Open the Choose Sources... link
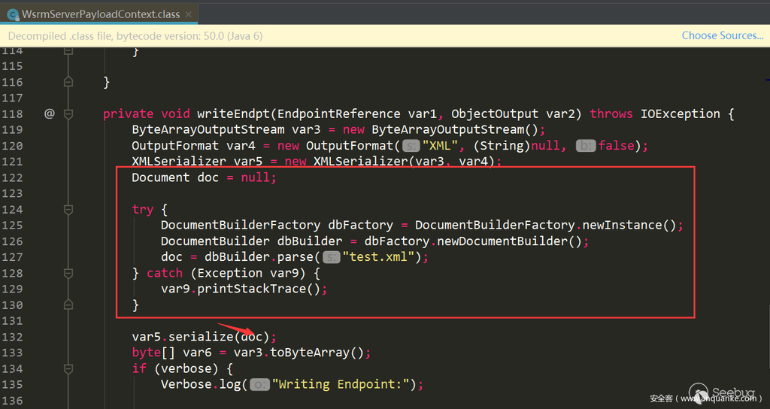The width and height of the screenshot is (770, 409). pyautogui.click(x=722, y=35)
